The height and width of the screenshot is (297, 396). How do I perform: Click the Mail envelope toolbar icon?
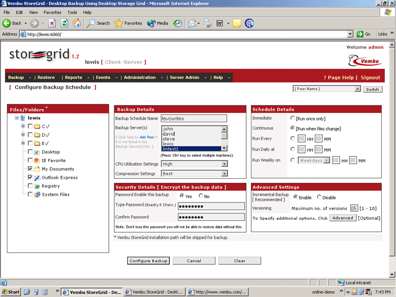pos(192,23)
